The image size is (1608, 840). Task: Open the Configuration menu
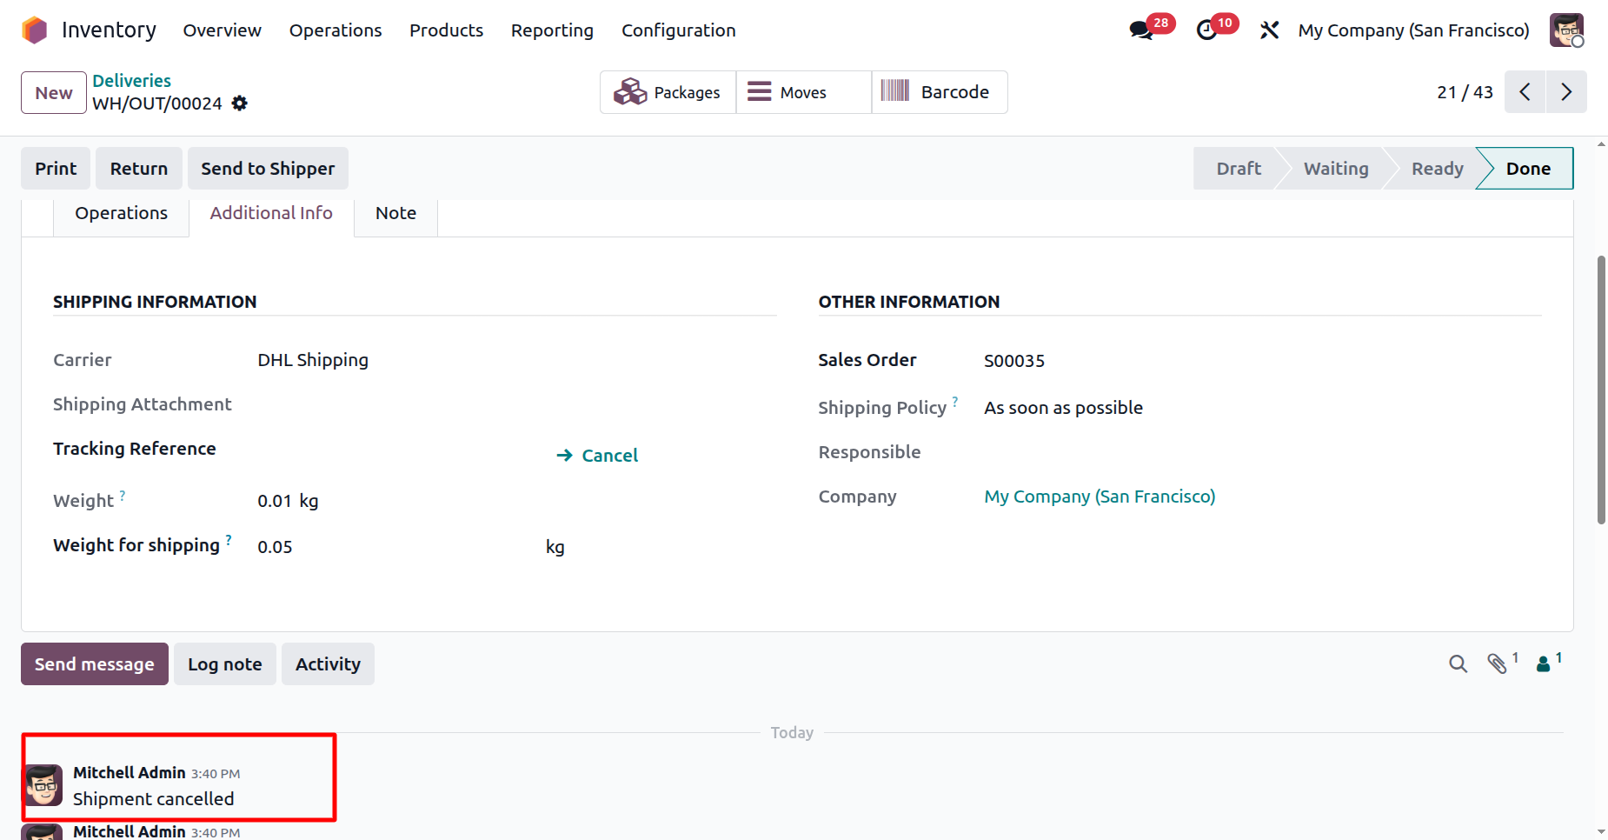click(x=678, y=30)
